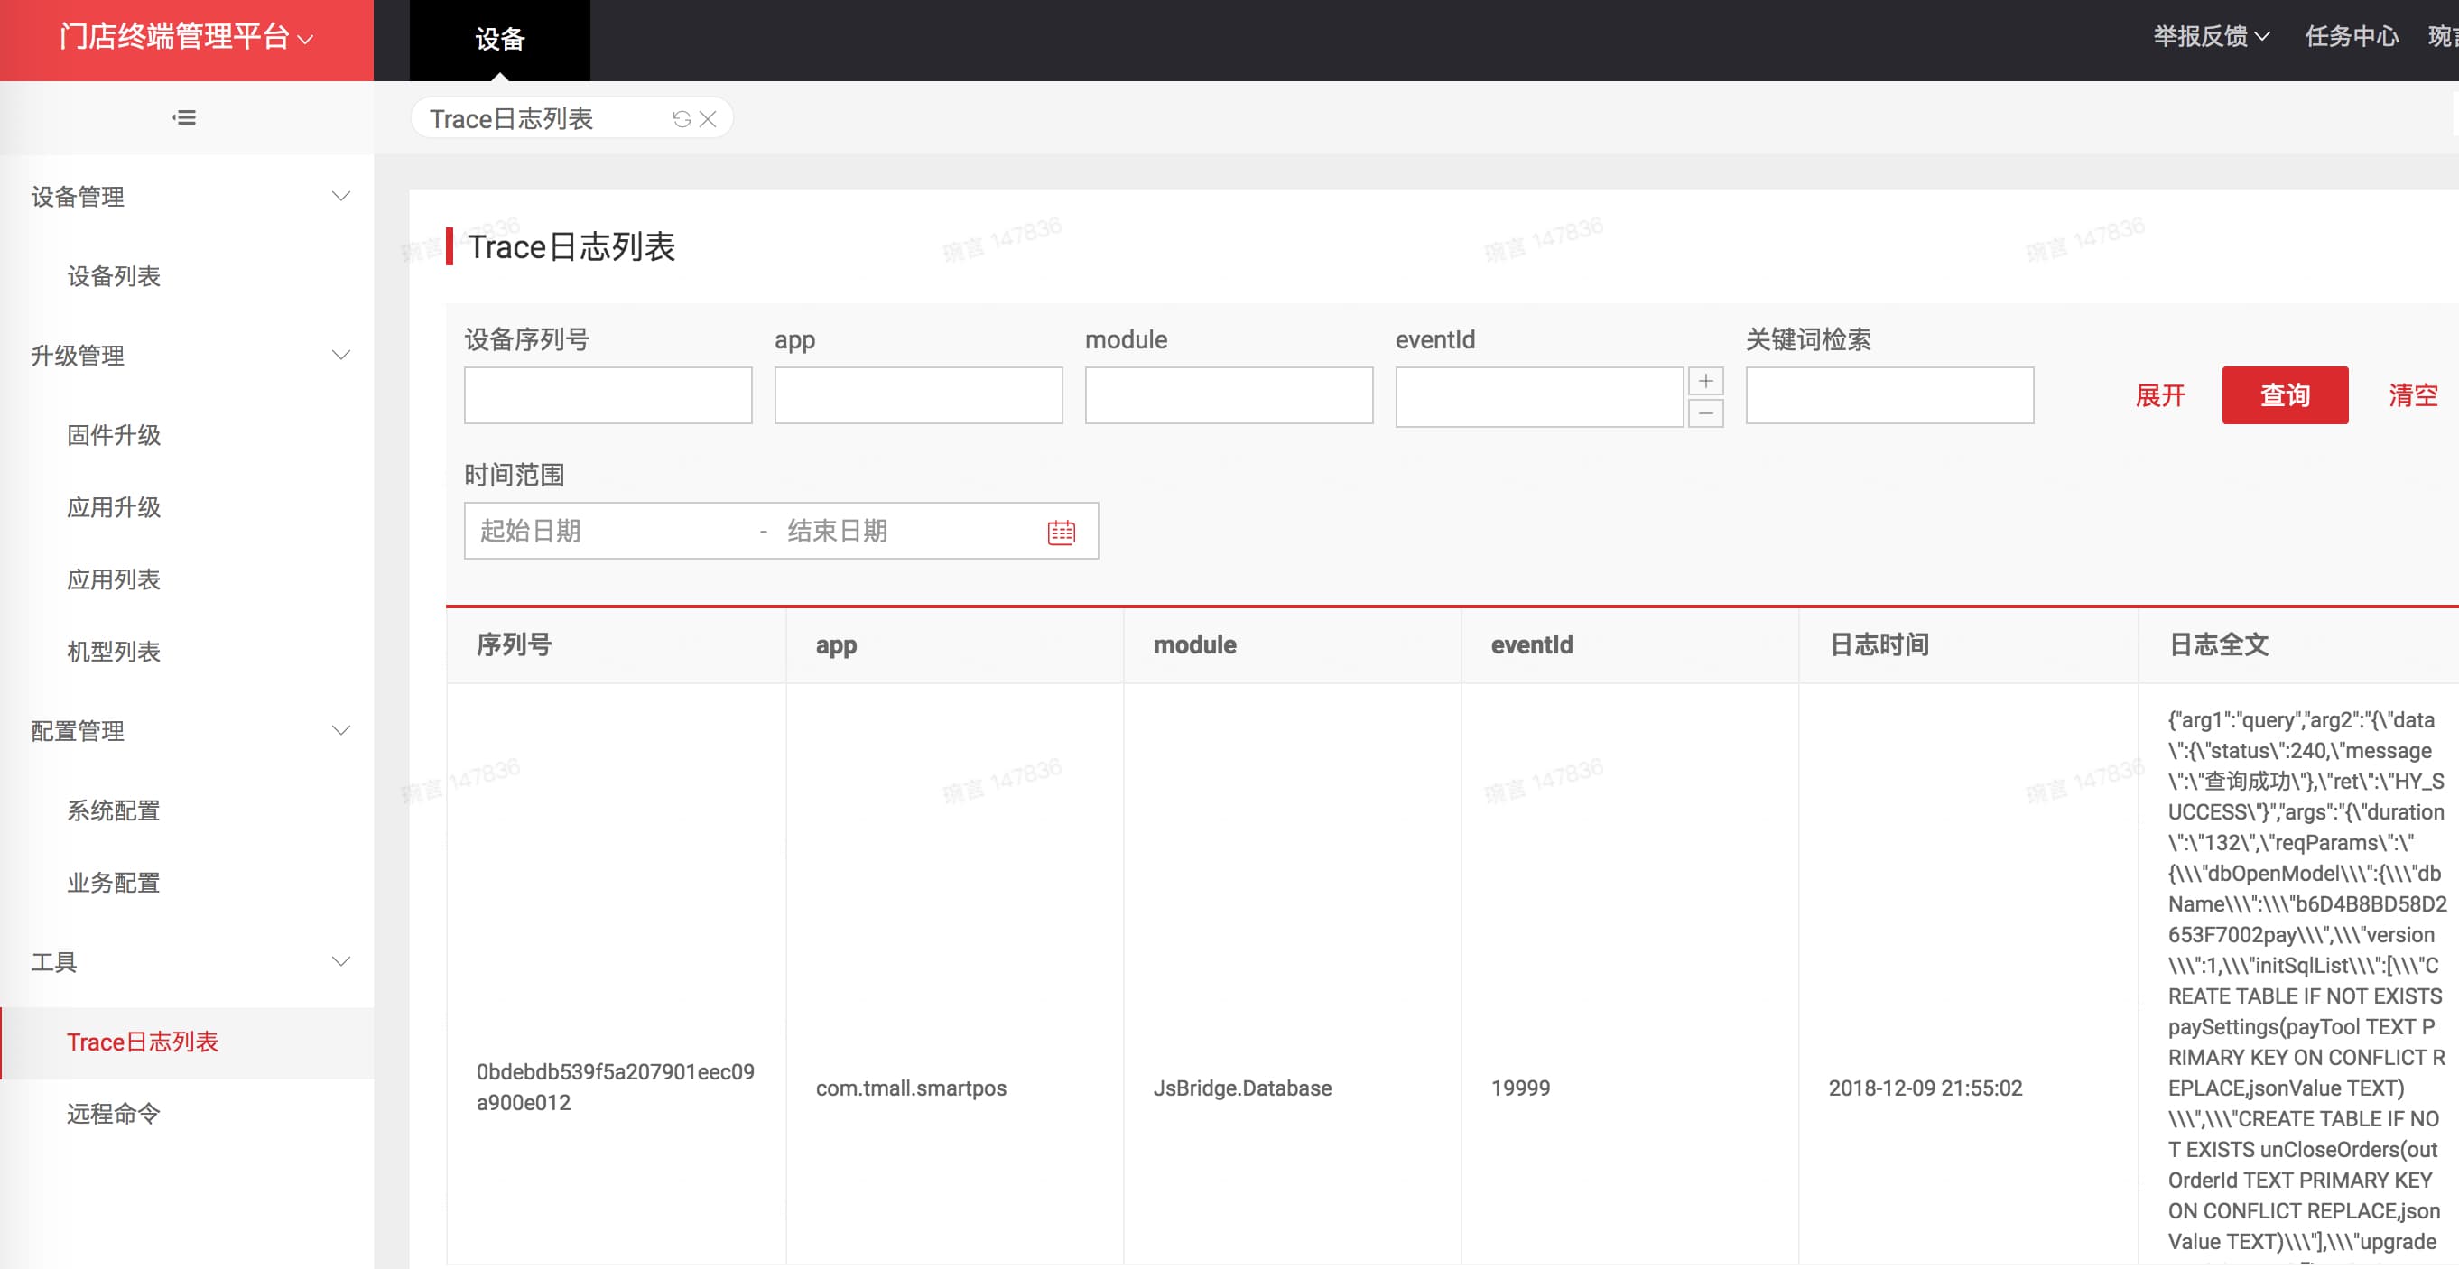Collapse the 设备管理 sidebar section
The width and height of the screenshot is (2459, 1269).
pyautogui.click(x=341, y=197)
